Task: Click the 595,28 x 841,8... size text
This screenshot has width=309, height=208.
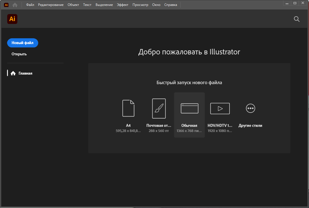Action: click(128, 131)
